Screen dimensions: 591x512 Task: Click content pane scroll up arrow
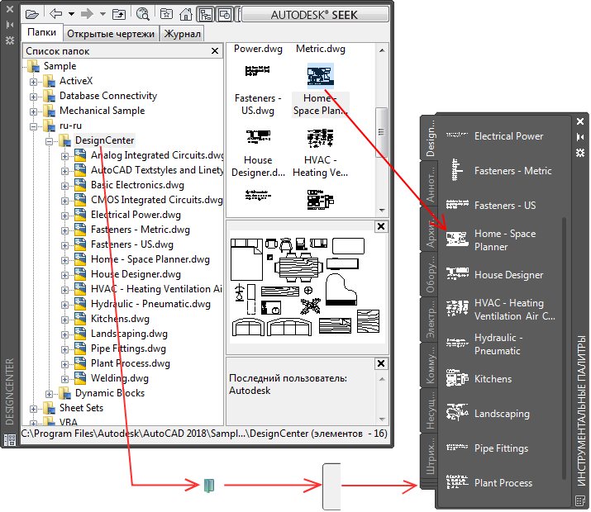pos(382,50)
